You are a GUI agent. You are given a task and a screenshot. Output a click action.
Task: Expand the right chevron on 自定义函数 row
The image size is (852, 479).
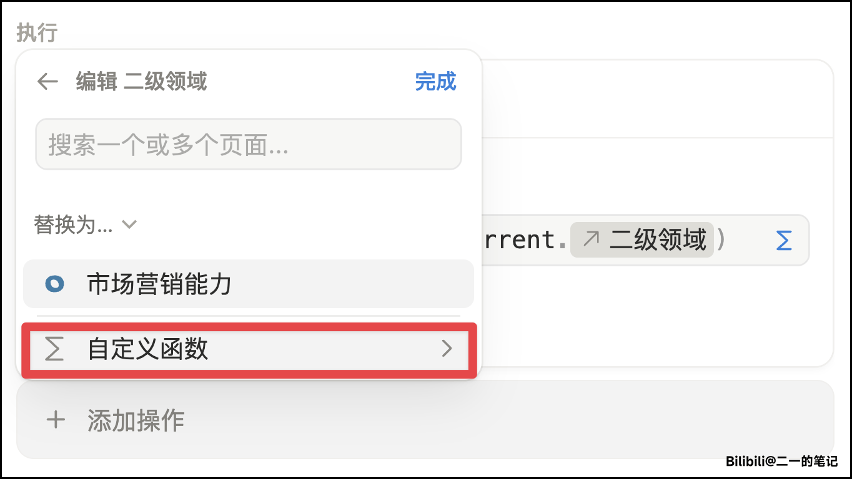pos(447,349)
